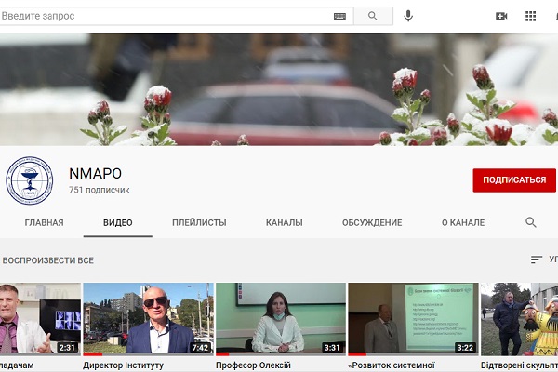This screenshot has height=372, width=558.
Task: Click the NMAPO channel name
Action: (96, 174)
